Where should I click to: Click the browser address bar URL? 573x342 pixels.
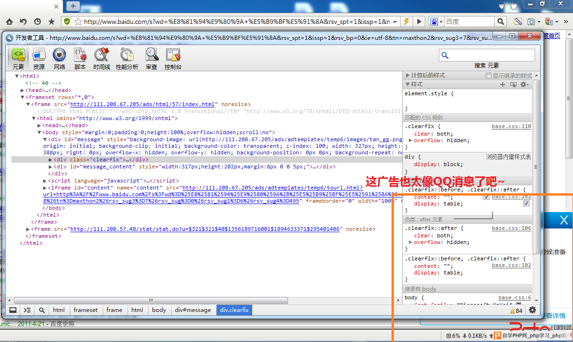pos(237,22)
